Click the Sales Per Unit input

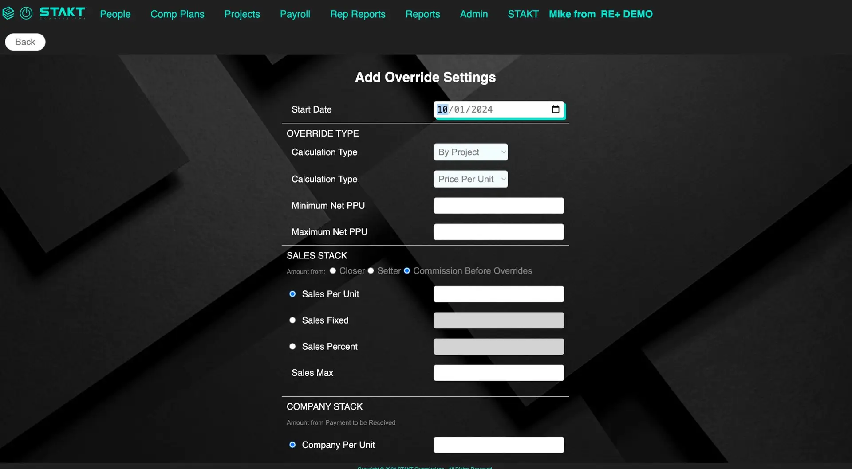click(x=499, y=294)
